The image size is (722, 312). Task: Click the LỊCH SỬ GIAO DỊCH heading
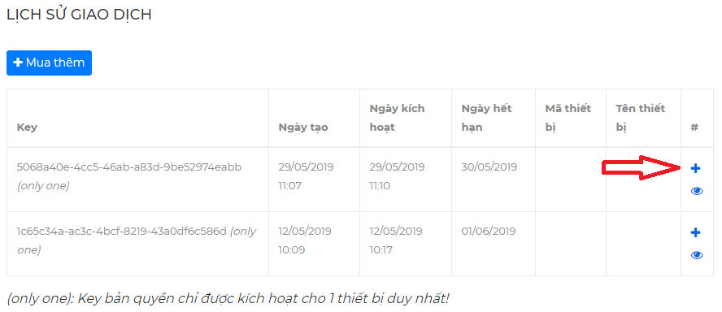tap(79, 15)
